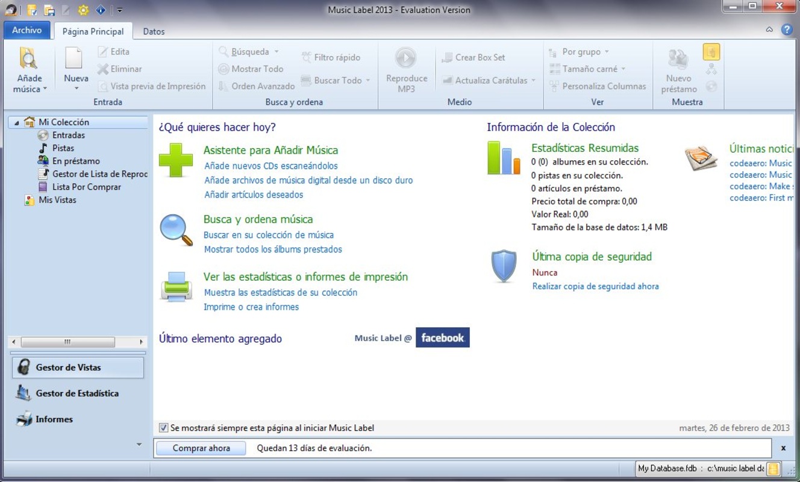Open Orden Avanzado
800x482 pixels.
[257, 86]
